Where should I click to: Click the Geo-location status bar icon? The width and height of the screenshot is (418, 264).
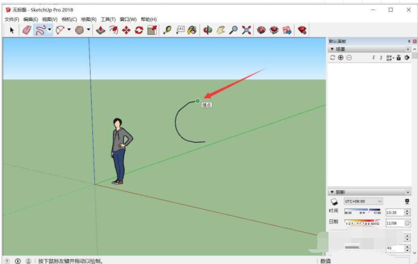[7, 261]
